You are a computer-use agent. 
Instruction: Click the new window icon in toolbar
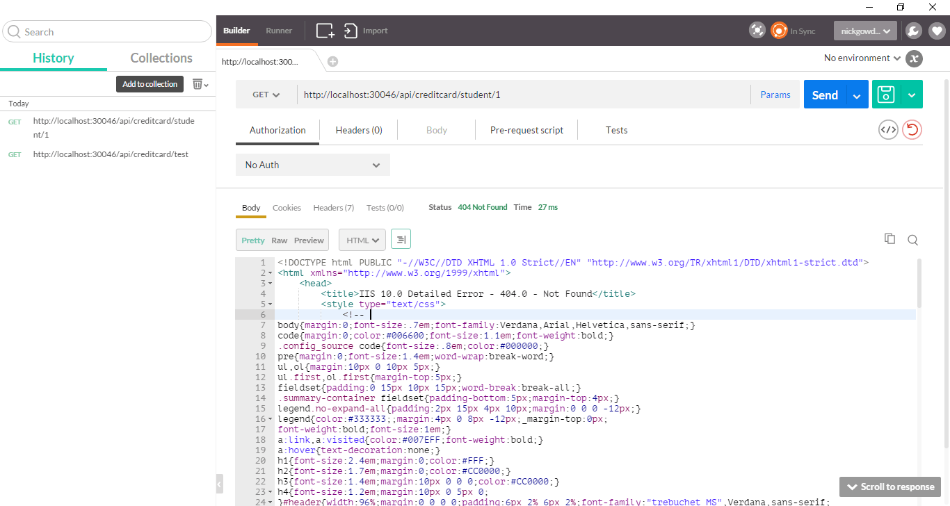pos(325,31)
